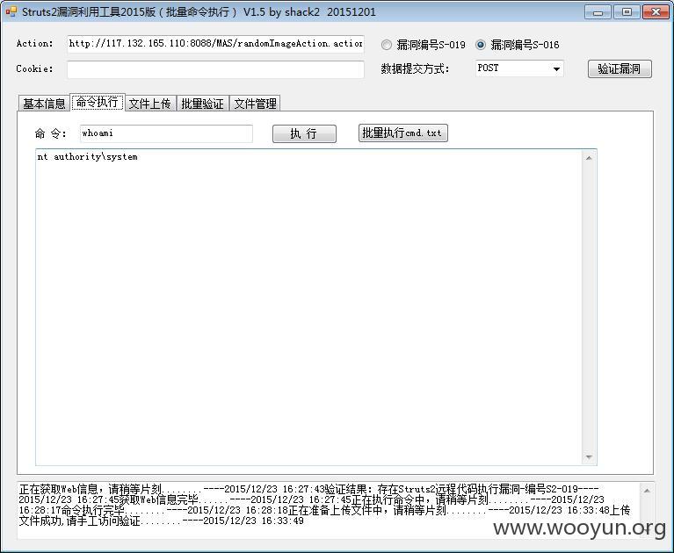Viewport: 674px width, 553px height.
Task: Minimize the Struts2 tool window
Action: pos(598,11)
